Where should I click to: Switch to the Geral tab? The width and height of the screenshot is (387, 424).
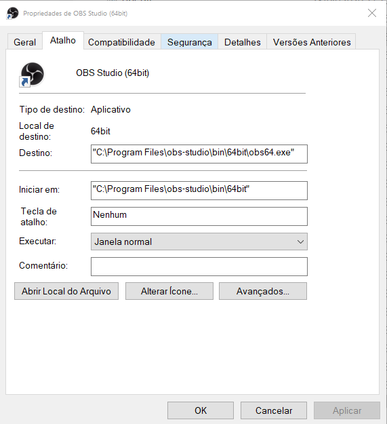24,42
